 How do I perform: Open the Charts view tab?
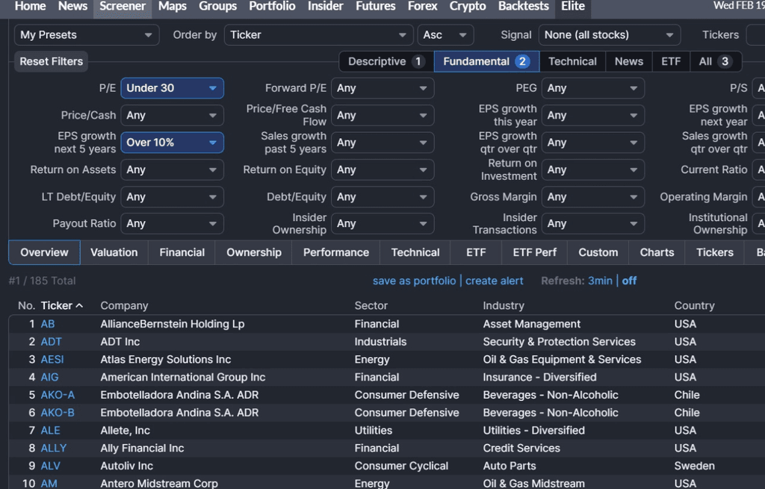[x=656, y=252]
